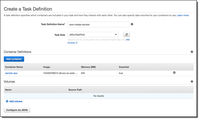This screenshot has height=120, width=200.
Task: Click the external link icon after Console
Action: [76, 43]
